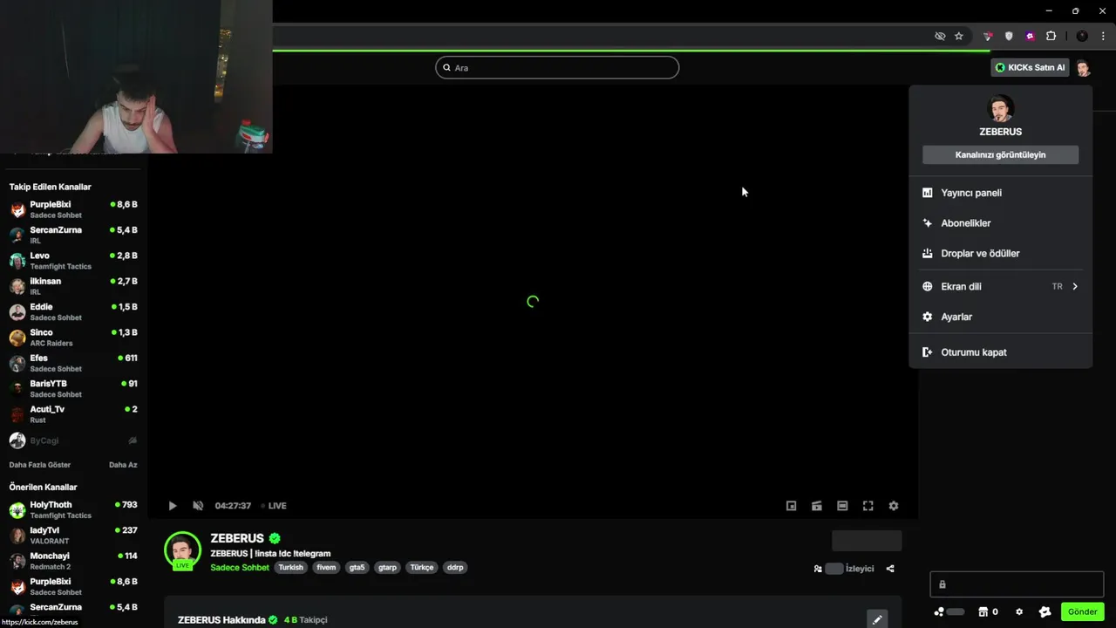The width and height of the screenshot is (1116, 628).
Task: Open BarisYTB channel in sidebar
Action: (73, 388)
